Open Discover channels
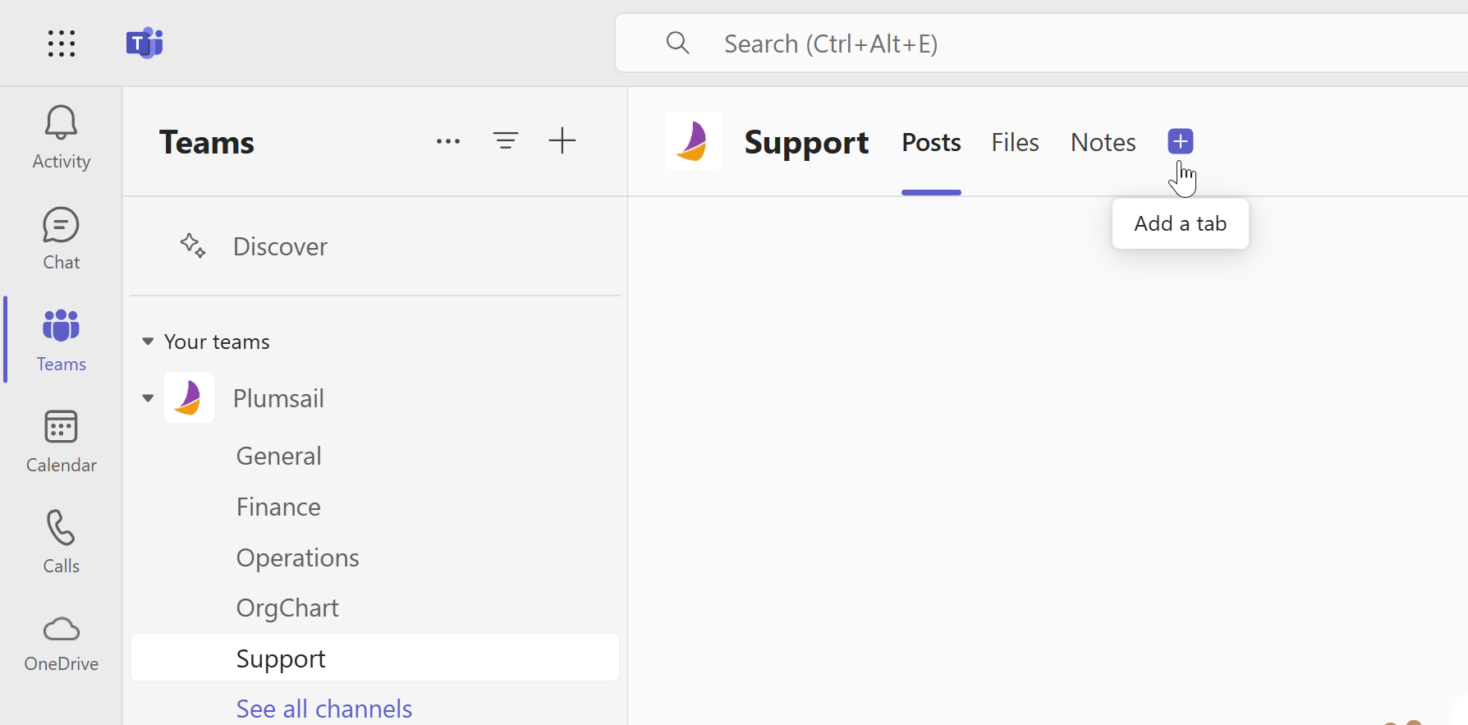Screen dimensions: 1468x725 click(x=375, y=246)
